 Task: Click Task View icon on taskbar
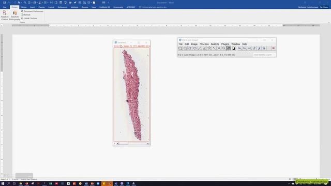point(14,184)
